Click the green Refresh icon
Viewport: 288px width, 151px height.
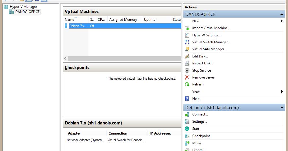(187, 84)
